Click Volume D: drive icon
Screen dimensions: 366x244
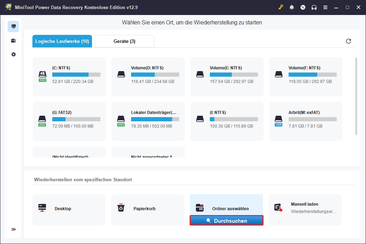pyautogui.click(x=121, y=74)
